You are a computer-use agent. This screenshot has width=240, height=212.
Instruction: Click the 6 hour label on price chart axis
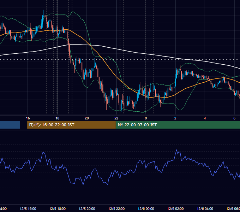[234, 118]
